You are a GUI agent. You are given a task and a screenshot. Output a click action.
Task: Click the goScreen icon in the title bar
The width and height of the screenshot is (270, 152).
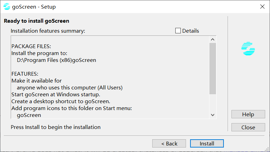pyautogui.click(x=7, y=7)
